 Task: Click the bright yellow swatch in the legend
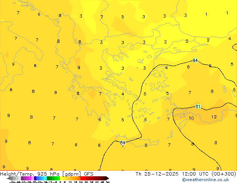(61, 179)
